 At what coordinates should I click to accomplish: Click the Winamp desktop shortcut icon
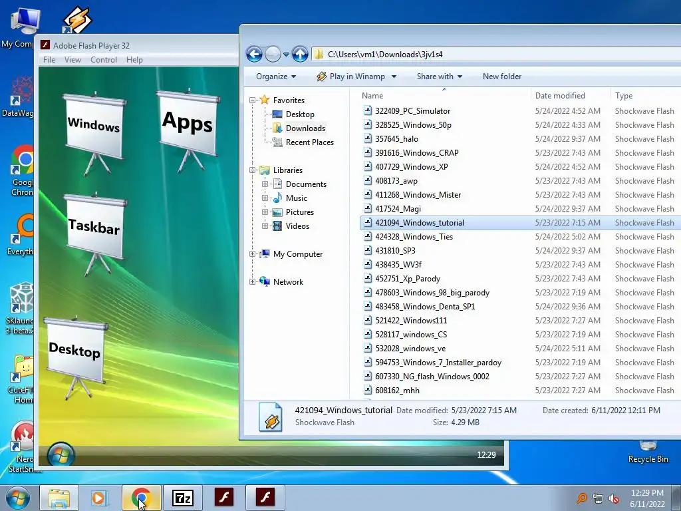pos(77,19)
